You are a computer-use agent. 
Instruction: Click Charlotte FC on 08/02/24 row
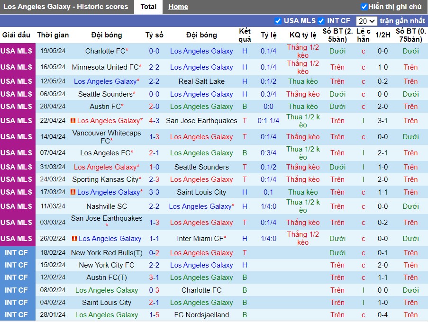tap(201, 290)
